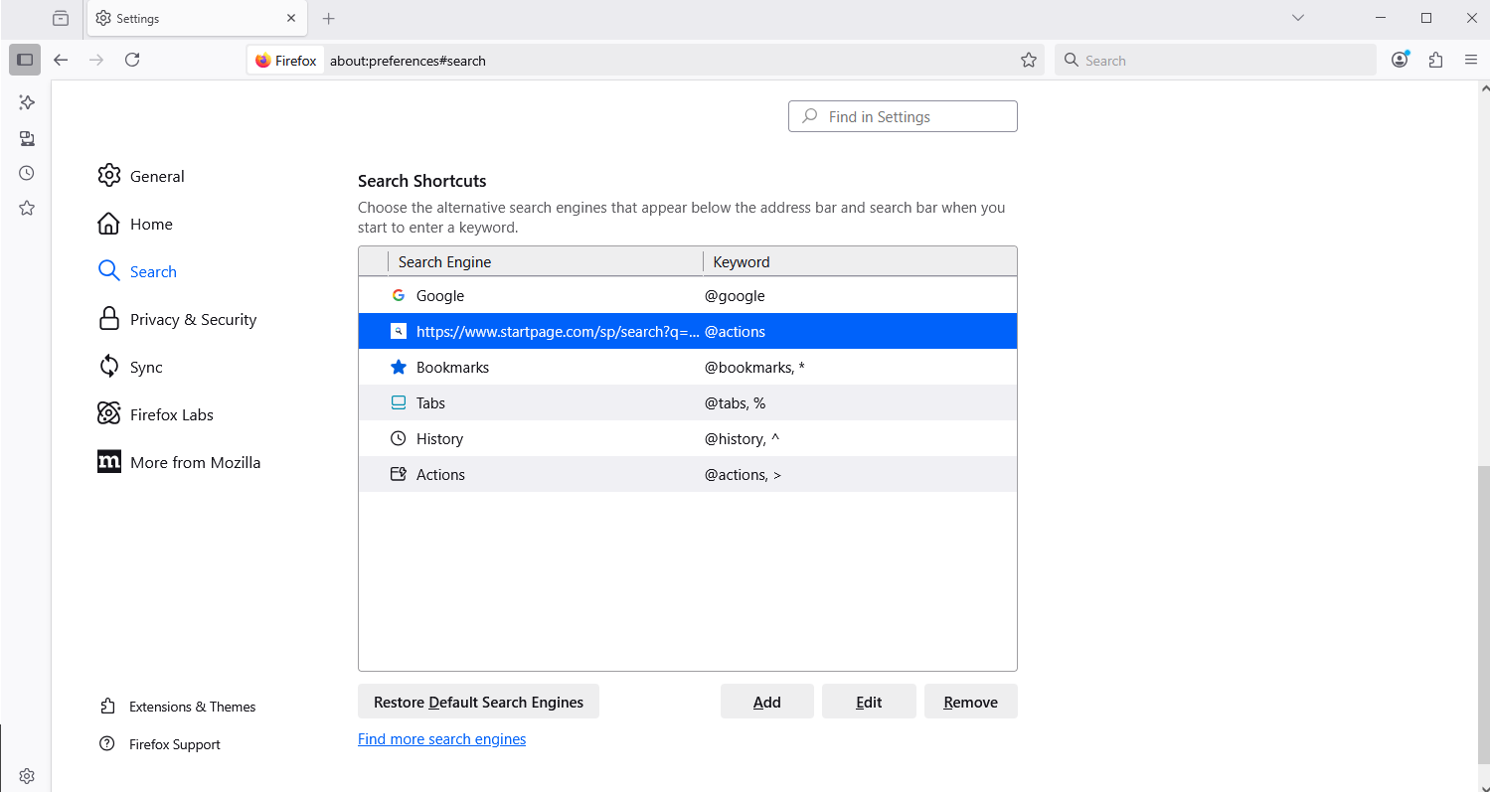Toggle the Firefox sidebar button
Viewport: 1490px width, 792px height.
26,60
